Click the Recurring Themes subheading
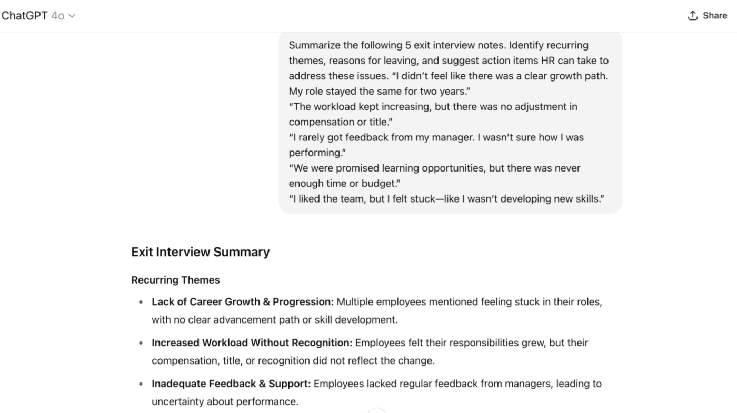 [x=175, y=279]
